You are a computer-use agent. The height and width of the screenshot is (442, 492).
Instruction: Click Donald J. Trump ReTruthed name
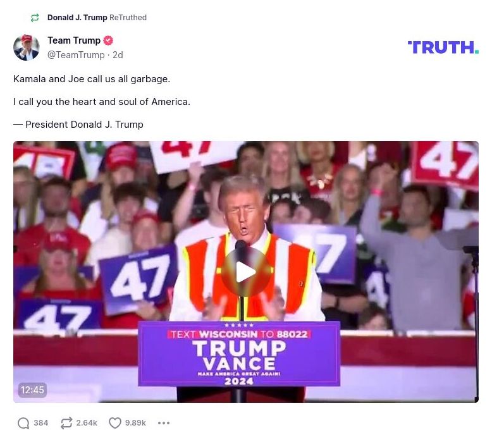tap(77, 18)
